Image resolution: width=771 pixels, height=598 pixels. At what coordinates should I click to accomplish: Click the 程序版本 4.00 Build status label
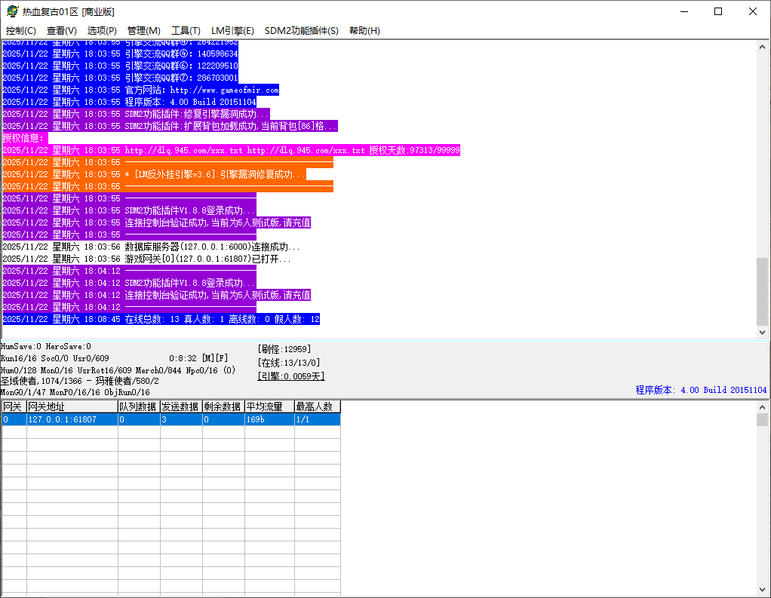pos(700,390)
